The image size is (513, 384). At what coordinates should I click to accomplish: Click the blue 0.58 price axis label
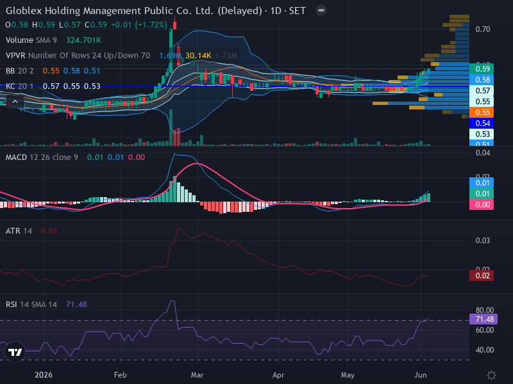pyautogui.click(x=482, y=79)
